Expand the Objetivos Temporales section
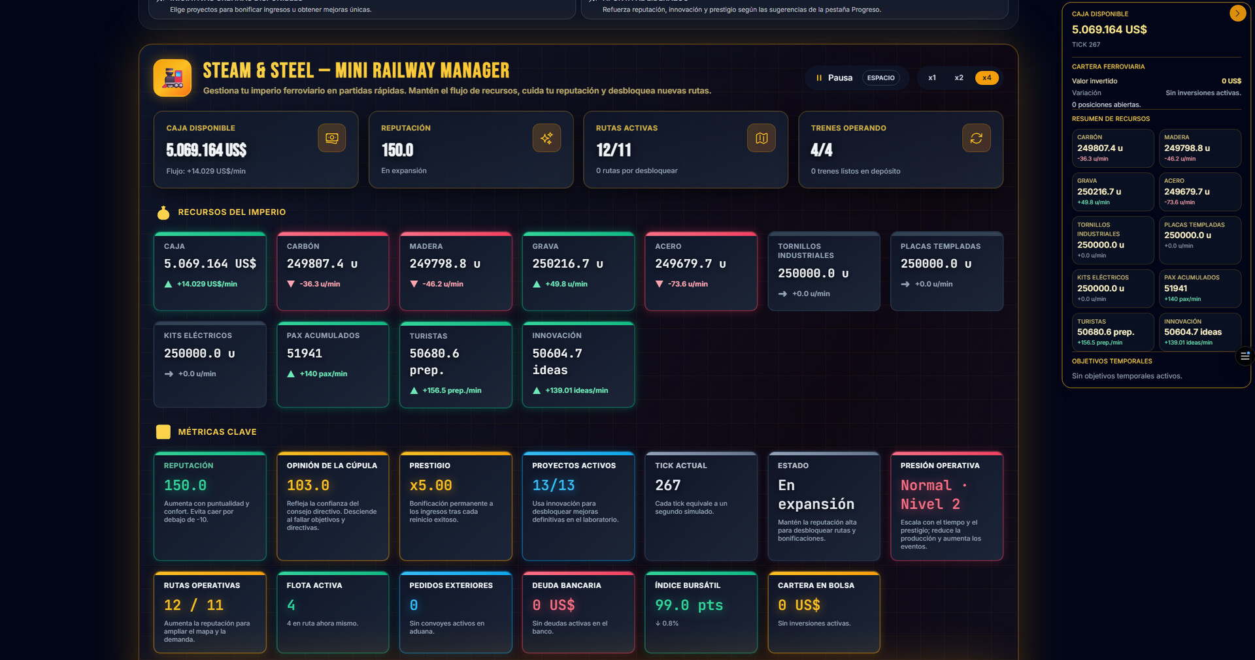The width and height of the screenshot is (1255, 660). 1111,361
